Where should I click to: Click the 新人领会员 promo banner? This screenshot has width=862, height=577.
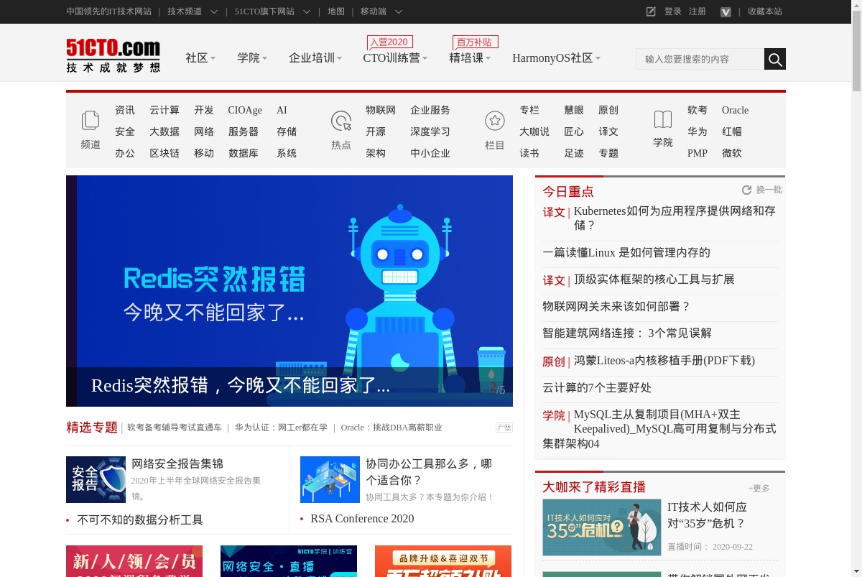click(x=134, y=561)
